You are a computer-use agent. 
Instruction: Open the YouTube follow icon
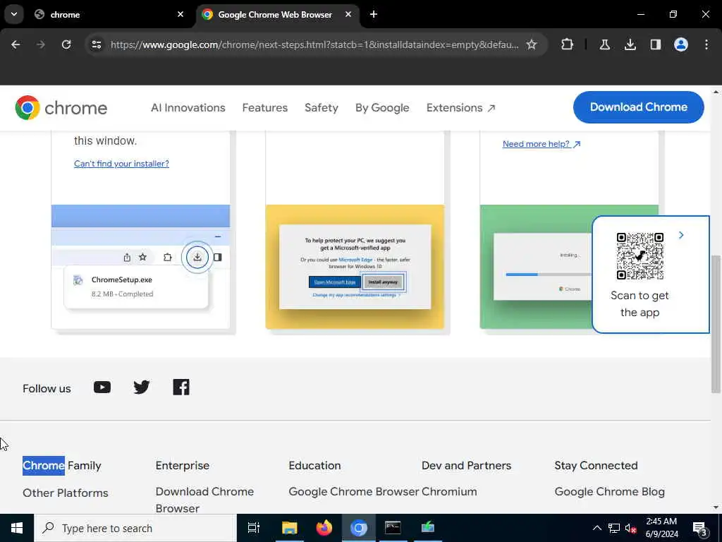(x=102, y=387)
